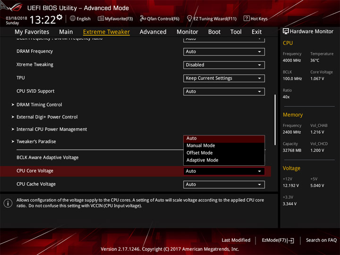This screenshot has height=255, width=340.
Task: Open the Monitor tab
Action: (187, 32)
